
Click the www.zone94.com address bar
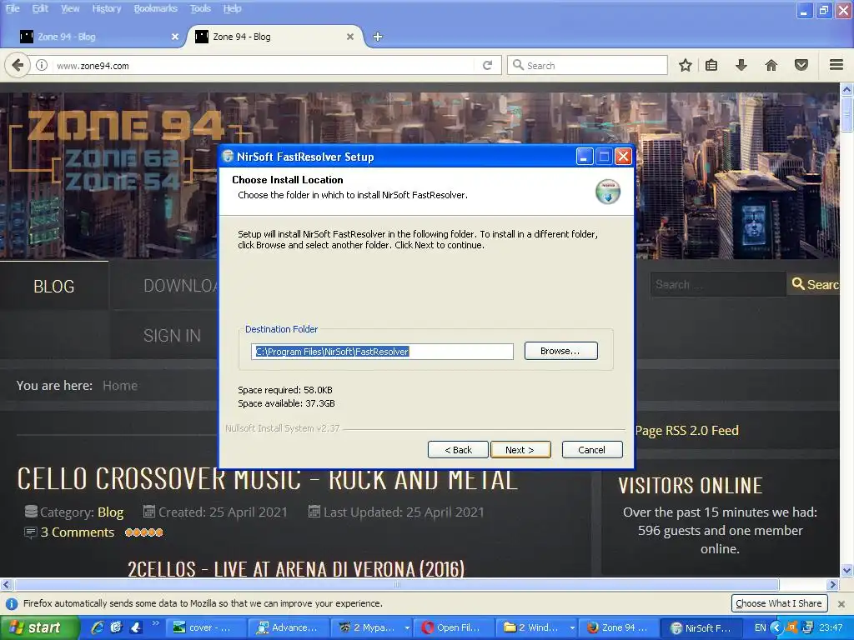coord(264,66)
